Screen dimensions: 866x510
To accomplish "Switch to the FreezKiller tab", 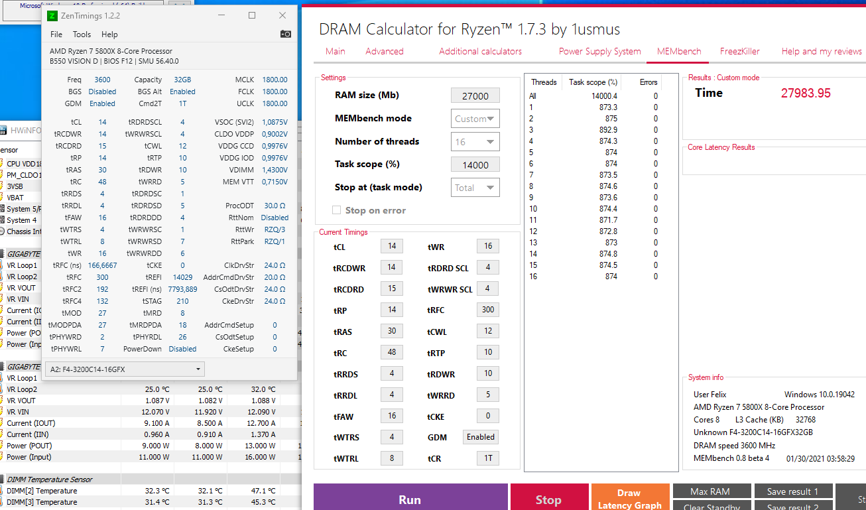I will click(x=739, y=50).
